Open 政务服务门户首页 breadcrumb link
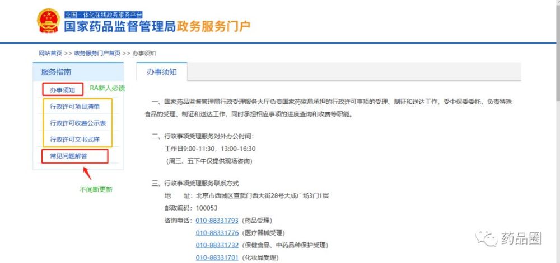 point(97,54)
